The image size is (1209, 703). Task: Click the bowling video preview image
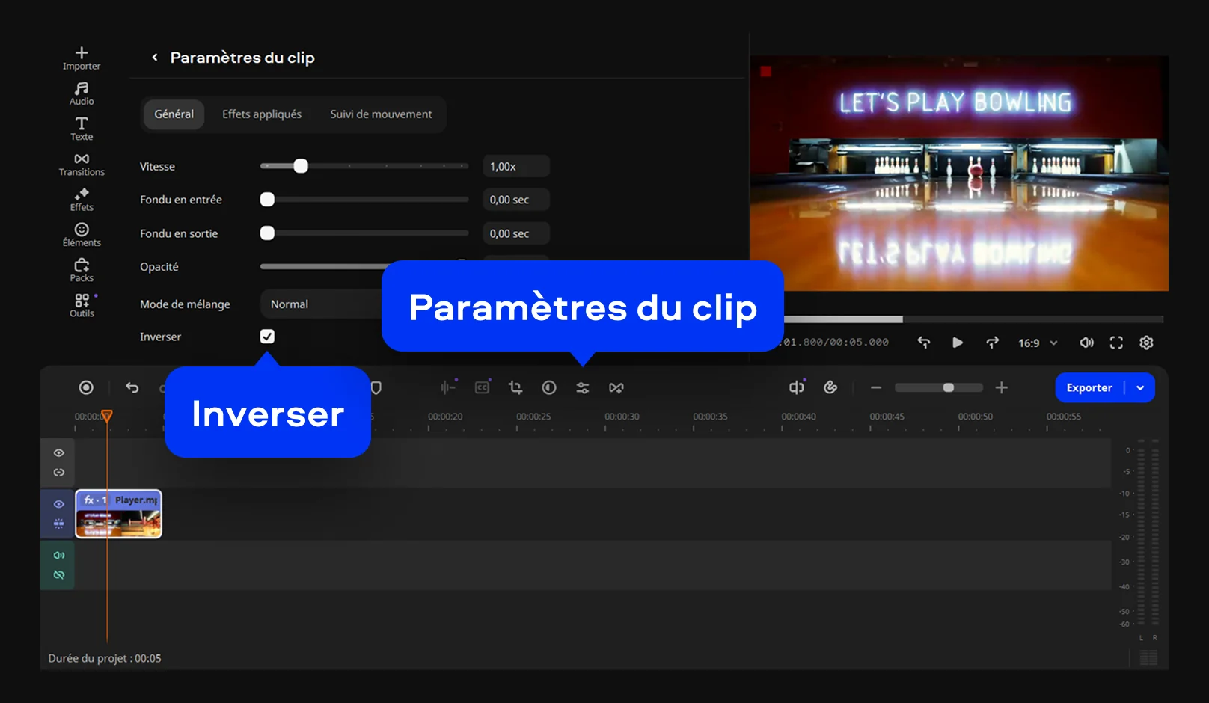coord(959,174)
